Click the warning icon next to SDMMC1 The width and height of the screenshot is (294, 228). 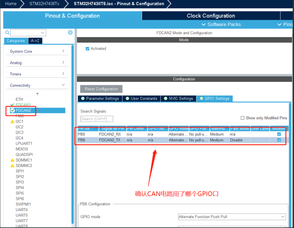point(13,160)
